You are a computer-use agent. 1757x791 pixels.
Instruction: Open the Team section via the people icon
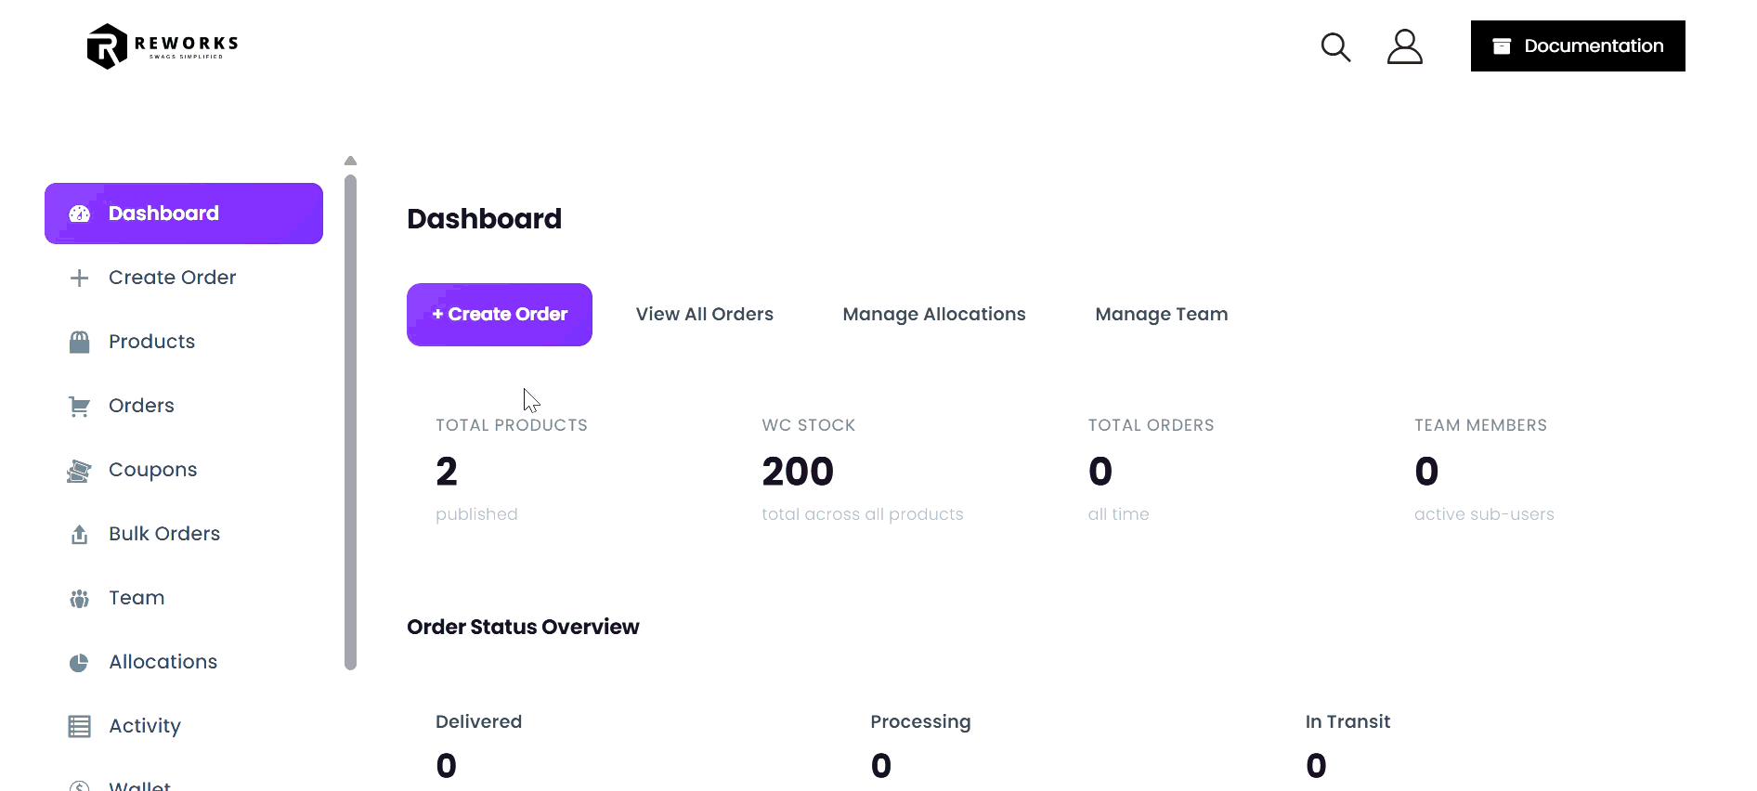tap(79, 597)
